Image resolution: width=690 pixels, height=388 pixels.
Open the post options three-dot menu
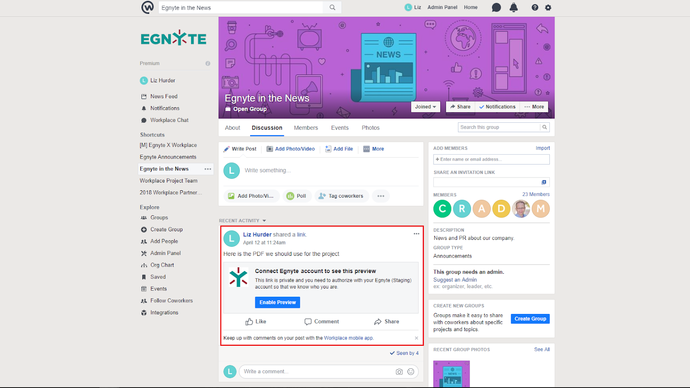pyautogui.click(x=416, y=234)
